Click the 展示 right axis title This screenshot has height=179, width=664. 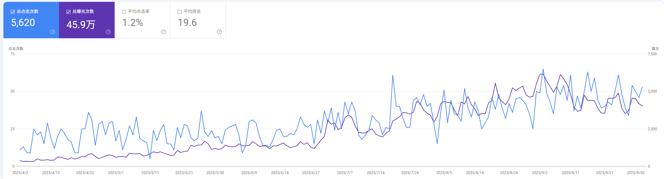click(655, 48)
